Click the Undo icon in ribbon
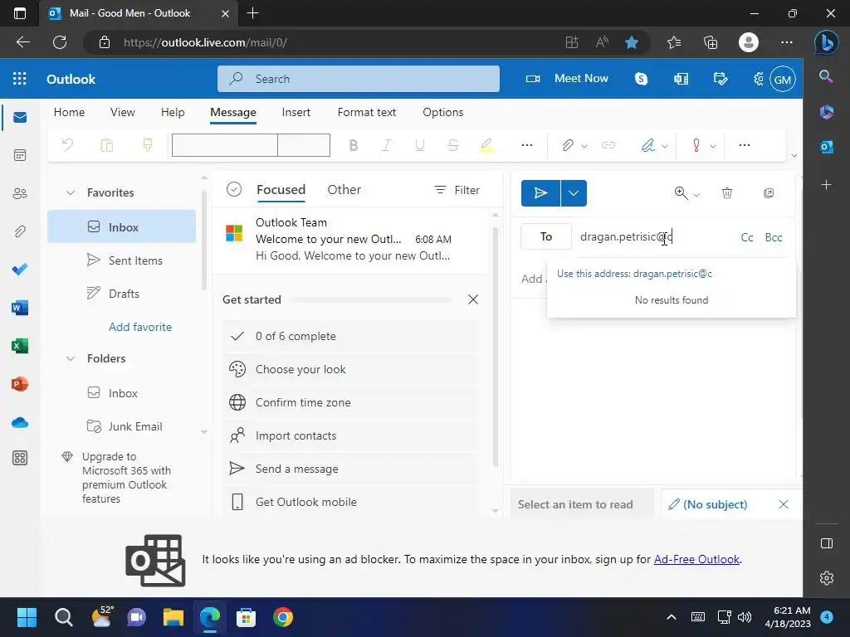The width and height of the screenshot is (850, 637). (68, 145)
